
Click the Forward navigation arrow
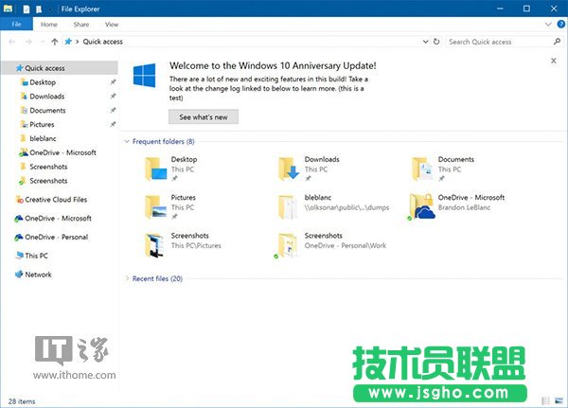point(28,42)
